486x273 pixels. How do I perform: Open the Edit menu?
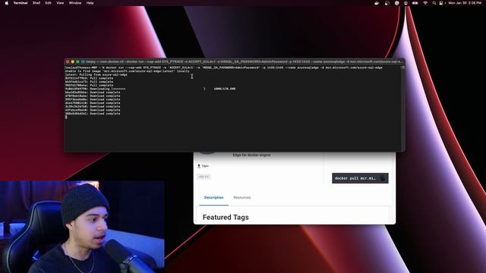click(48, 3)
